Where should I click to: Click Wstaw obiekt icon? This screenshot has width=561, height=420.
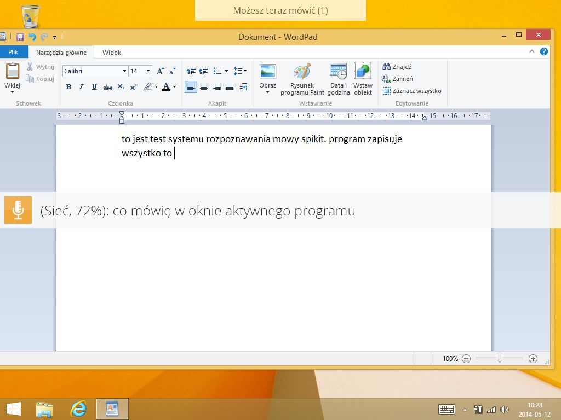(x=363, y=79)
